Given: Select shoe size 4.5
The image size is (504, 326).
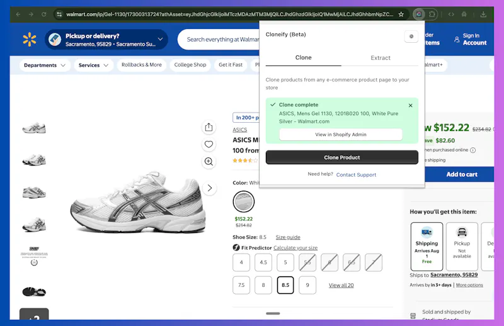Looking at the screenshot, I should (263, 262).
